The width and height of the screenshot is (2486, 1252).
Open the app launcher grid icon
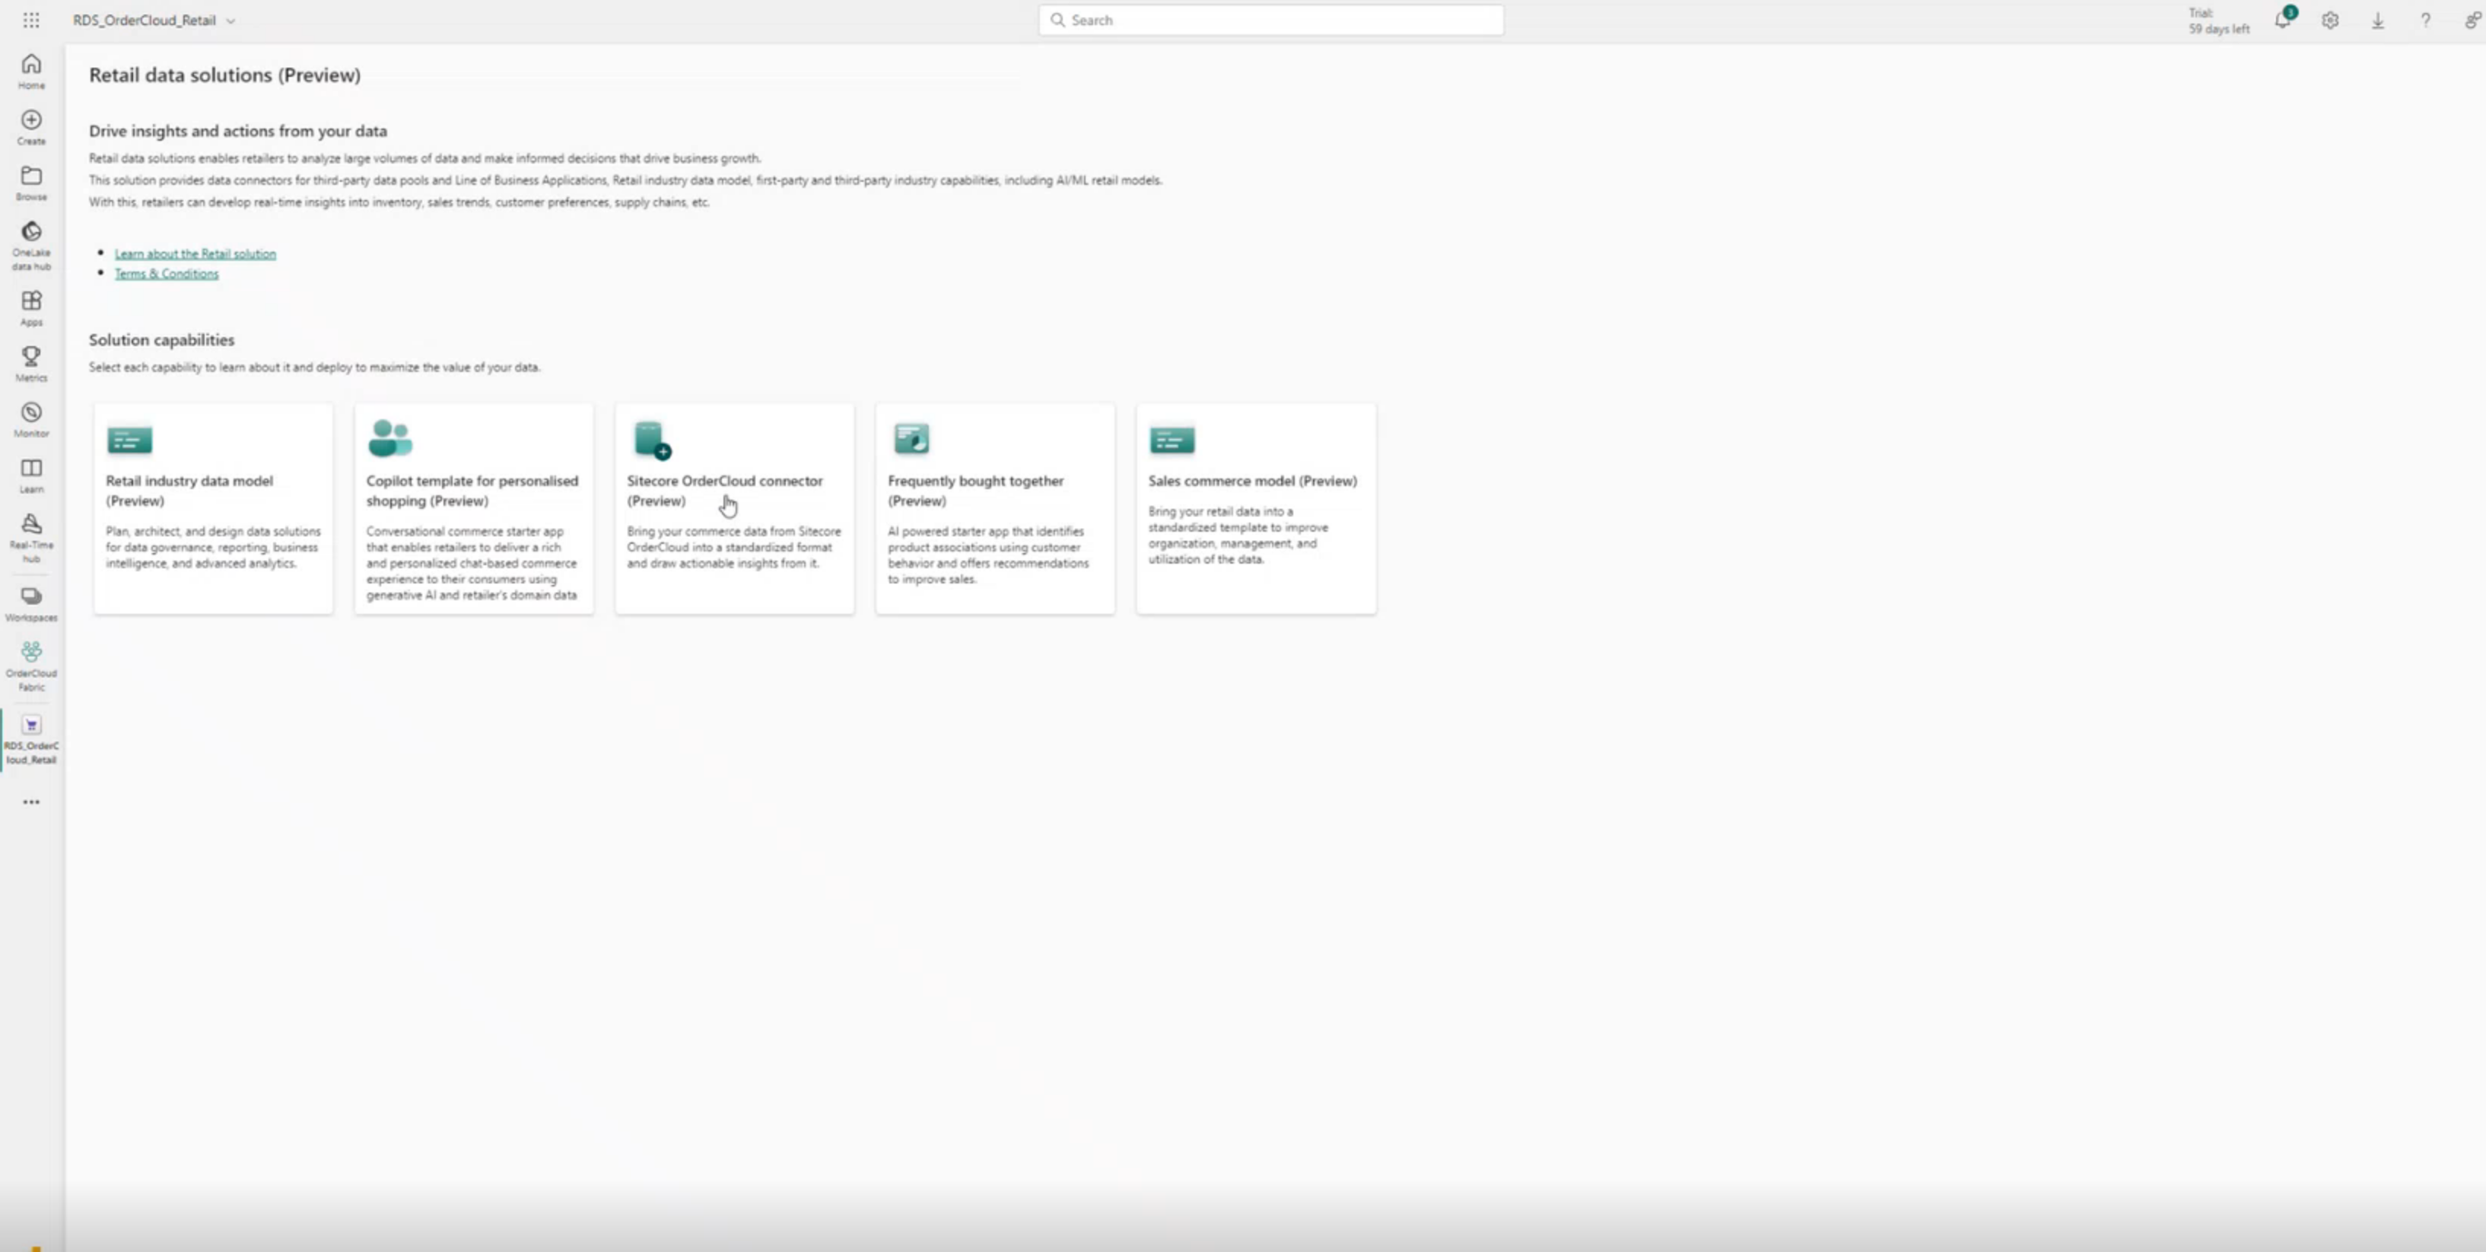tap(31, 21)
